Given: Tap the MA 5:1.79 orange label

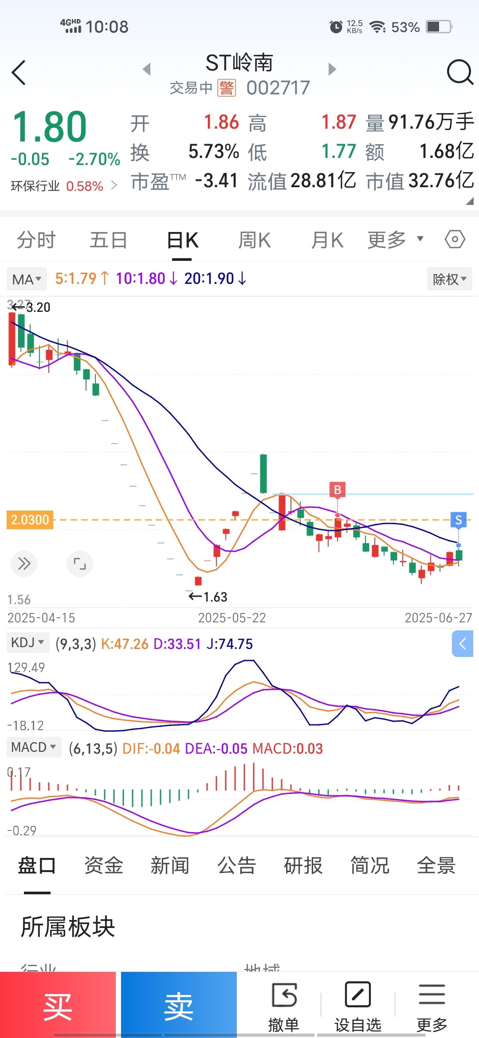Looking at the screenshot, I should (x=82, y=279).
